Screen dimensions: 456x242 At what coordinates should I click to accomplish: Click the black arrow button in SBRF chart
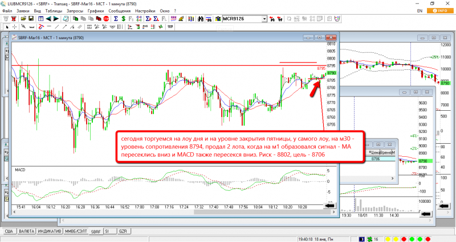coord(329,206)
